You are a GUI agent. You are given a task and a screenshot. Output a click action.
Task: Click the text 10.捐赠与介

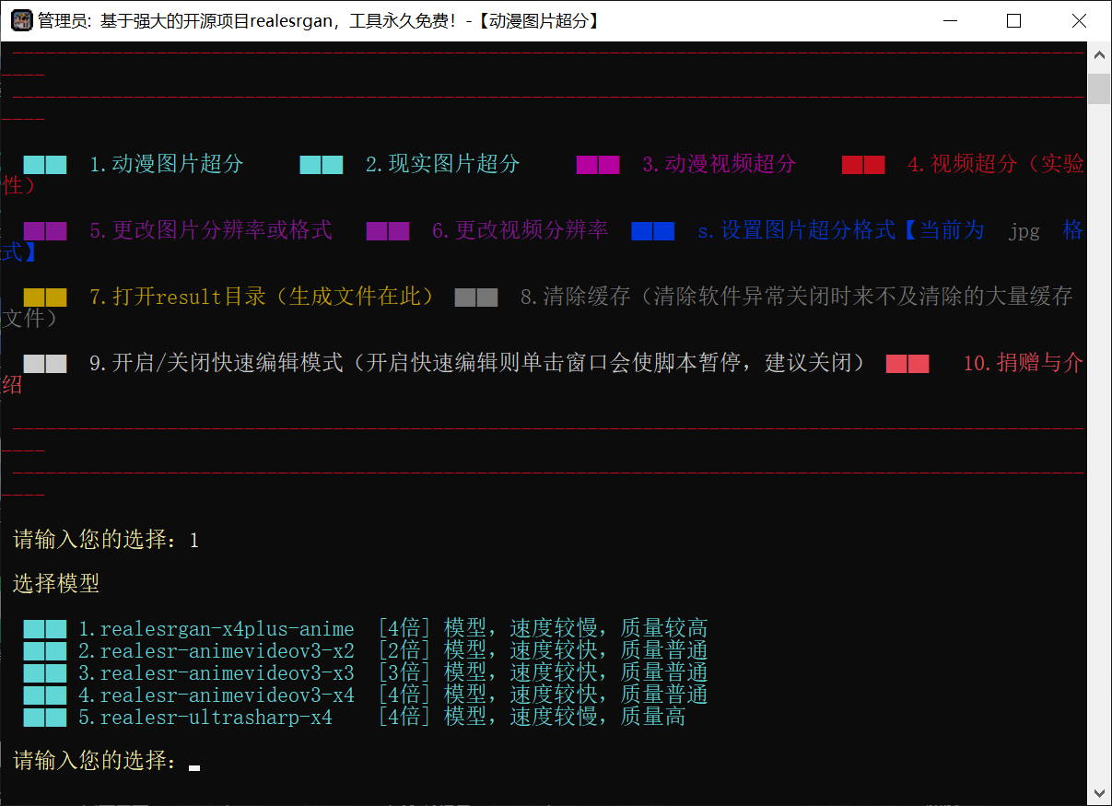1024,364
